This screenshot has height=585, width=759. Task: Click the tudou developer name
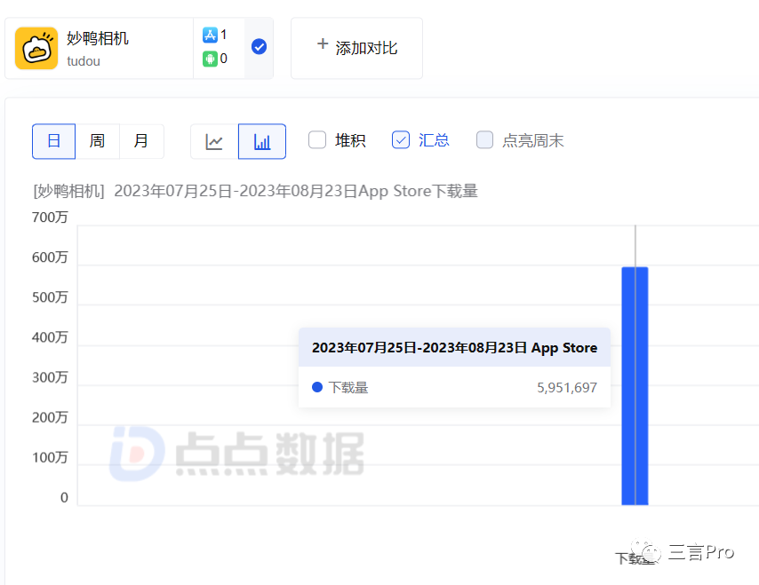[84, 61]
